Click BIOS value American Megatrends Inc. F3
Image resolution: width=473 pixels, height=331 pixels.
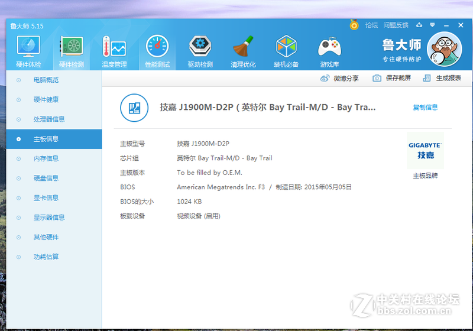pos(221,187)
